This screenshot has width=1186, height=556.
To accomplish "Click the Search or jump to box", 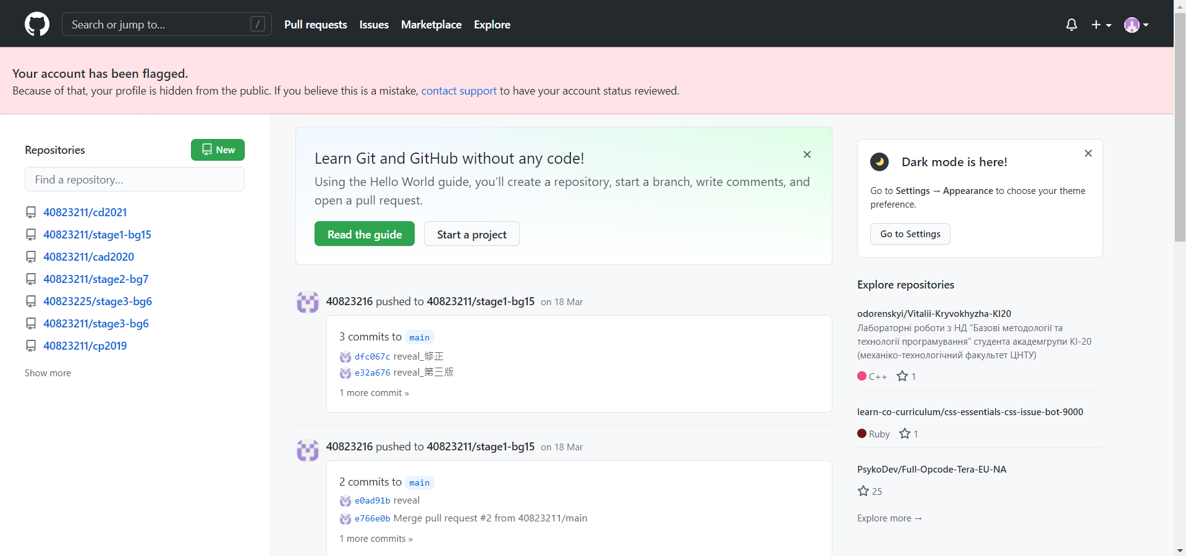I will (167, 24).
